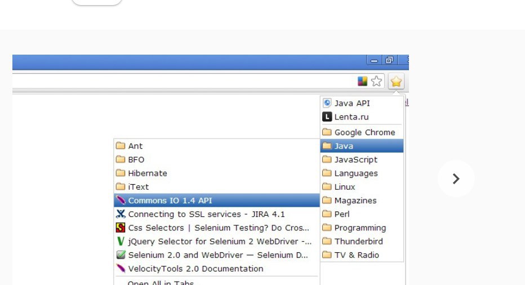
Task: Click the Hibernate folder icon
Action: 121,173
